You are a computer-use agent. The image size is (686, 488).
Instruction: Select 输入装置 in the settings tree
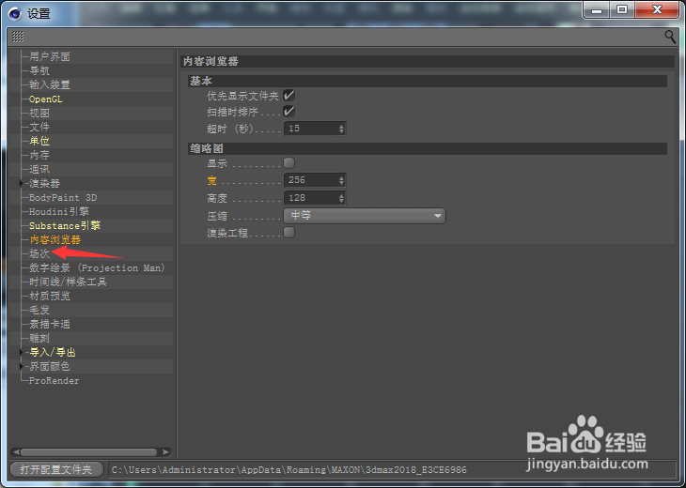[x=50, y=84]
